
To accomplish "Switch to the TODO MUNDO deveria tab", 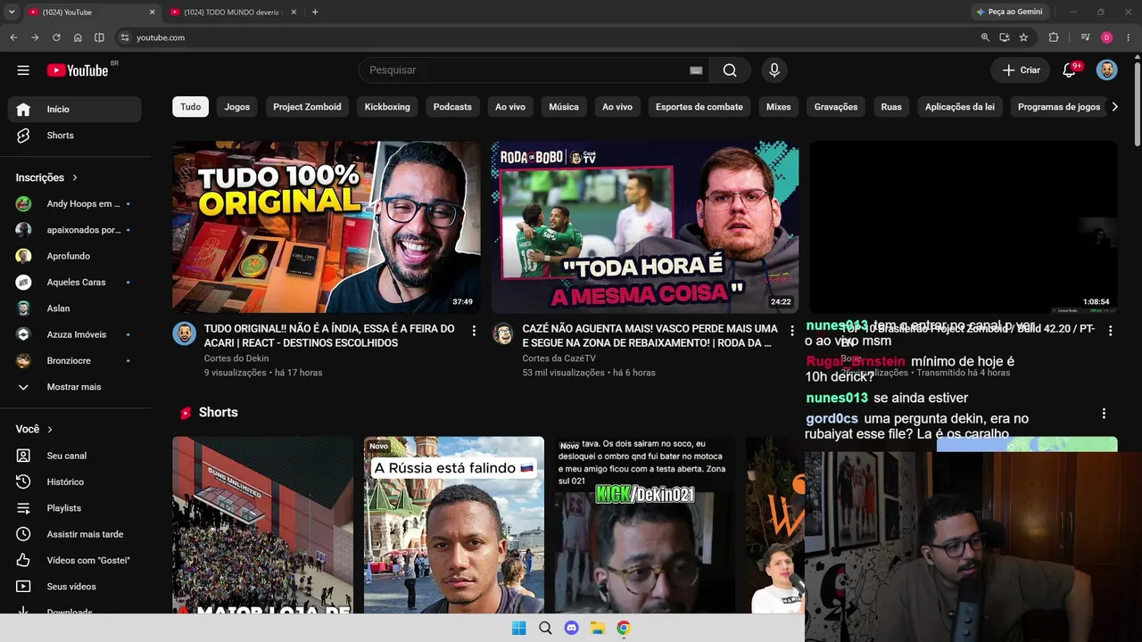I will pyautogui.click(x=234, y=12).
